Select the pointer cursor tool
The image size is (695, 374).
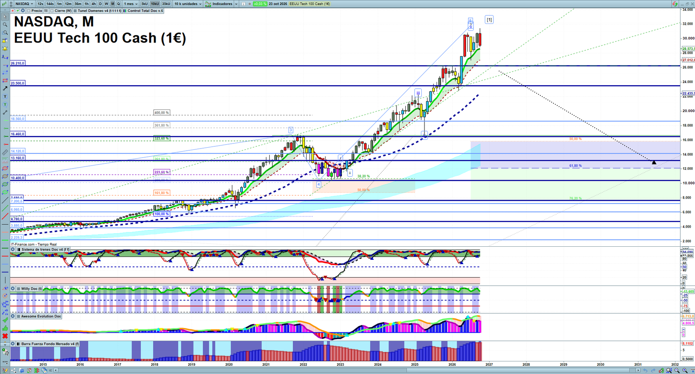[x=5, y=17]
